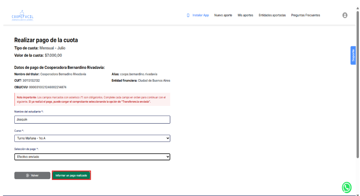Open the WhatsApp chat icon
The height and width of the screenshot is (196, 360).
(347, 188)
